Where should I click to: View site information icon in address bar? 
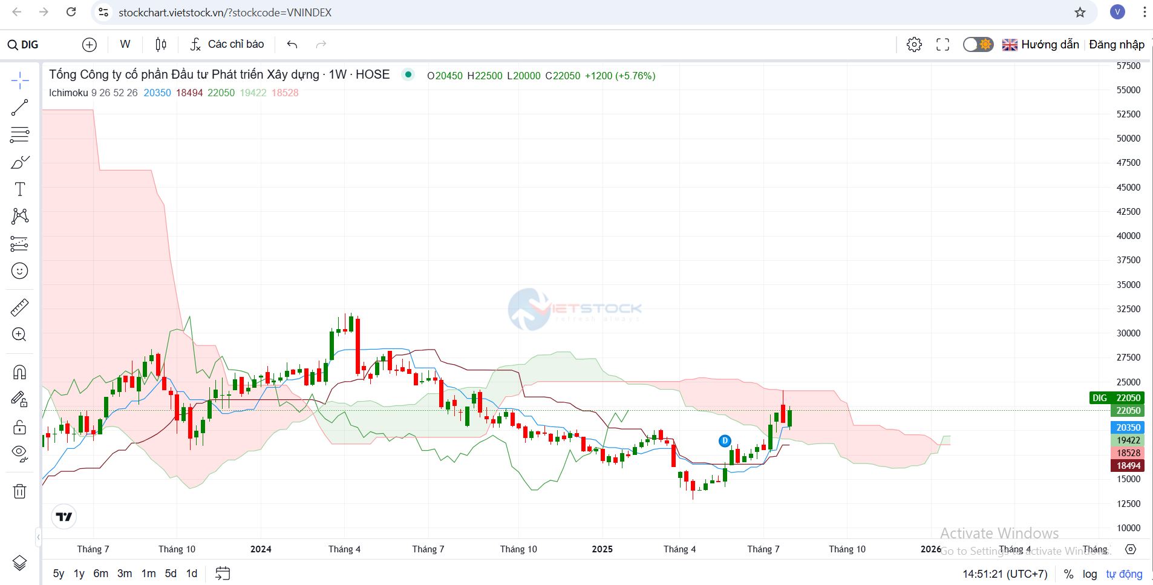[x=103, y=12]
